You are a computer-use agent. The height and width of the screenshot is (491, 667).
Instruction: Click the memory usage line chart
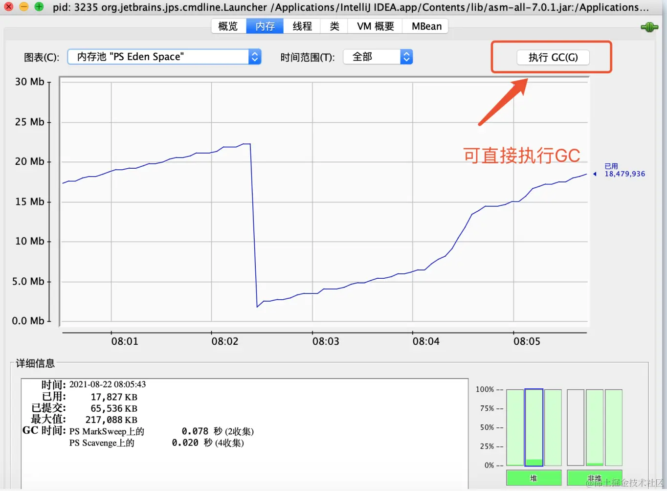click(324, 201)
